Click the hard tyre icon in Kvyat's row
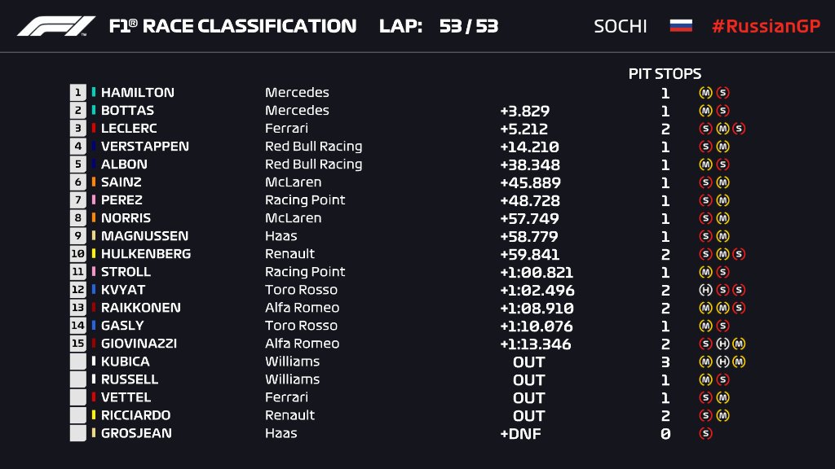Image resolution: width=835 pixels, height=469 pixels. click(706, 290)
